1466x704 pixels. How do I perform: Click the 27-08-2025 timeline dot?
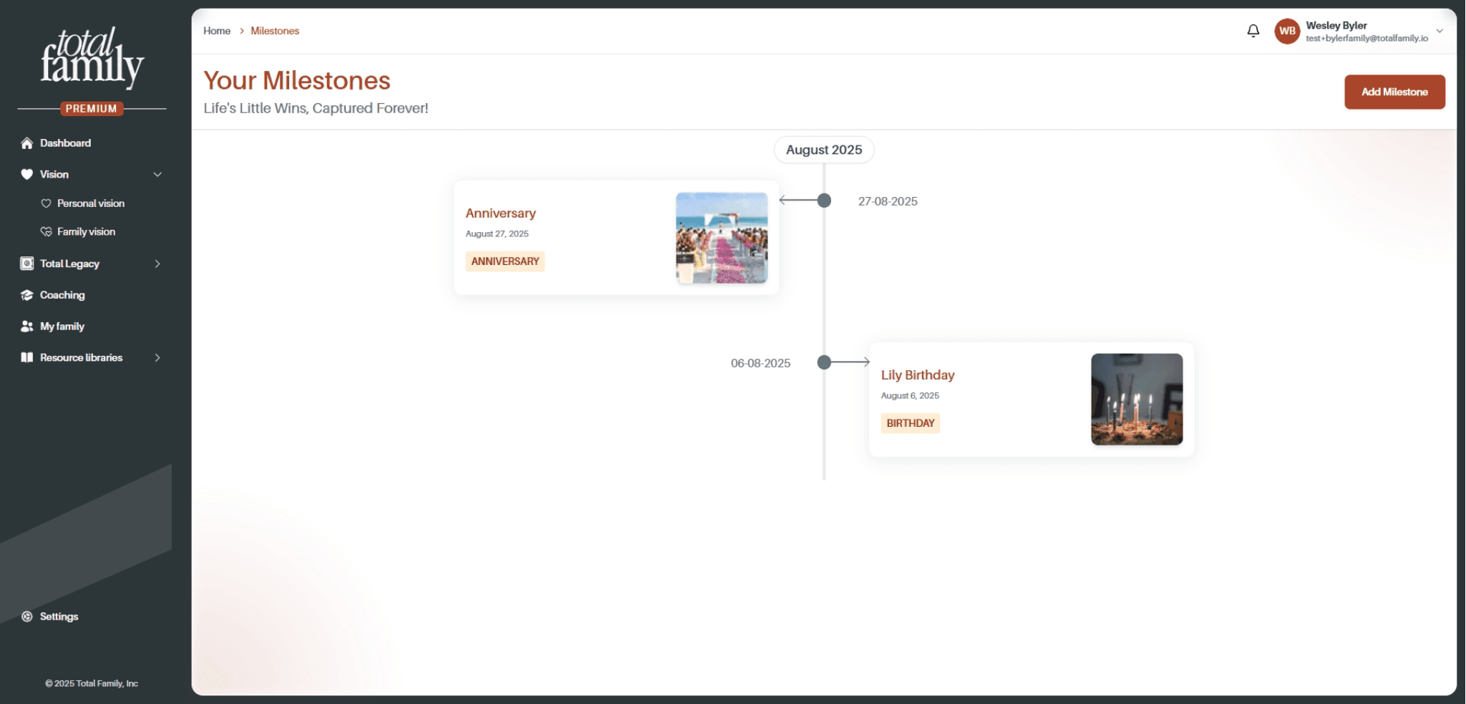(x=825, y=201)
